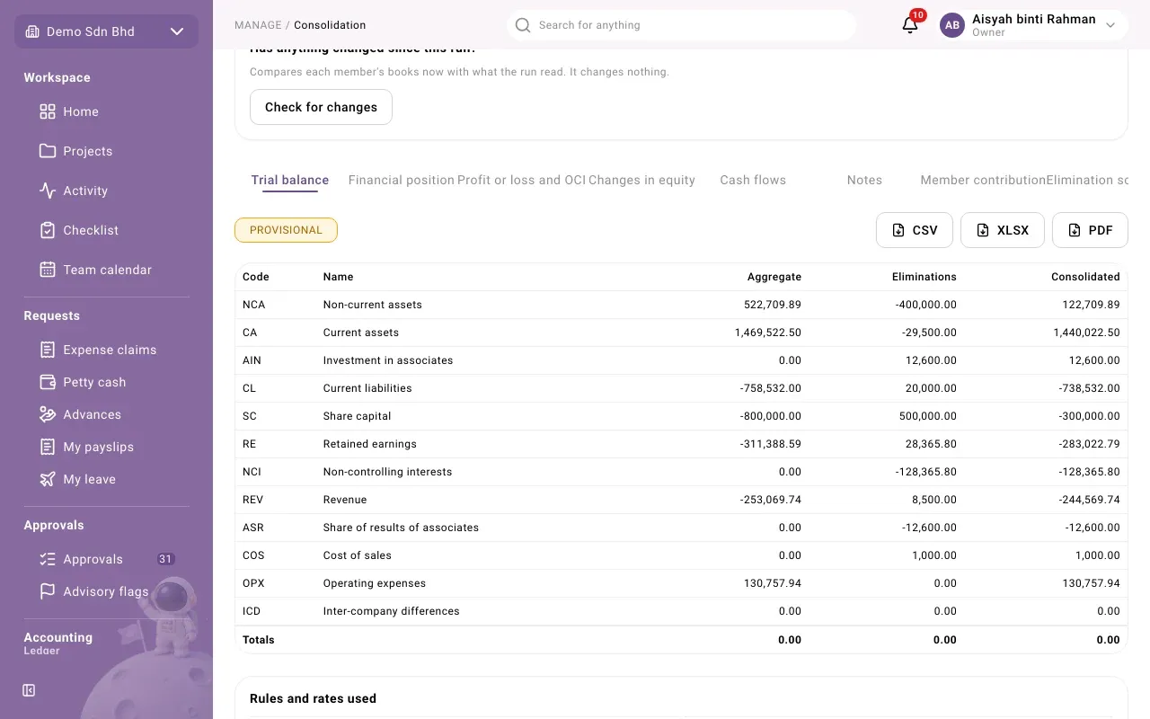Open the My leave plane icon
The width and height of the screenshot is (1150, 719).
pyautogui.click(x=48, y=479)
